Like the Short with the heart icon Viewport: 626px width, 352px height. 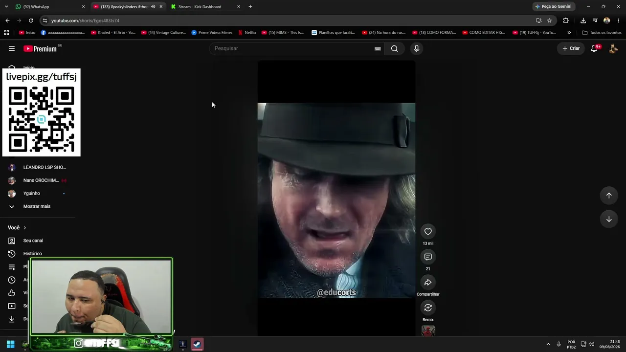428,231
